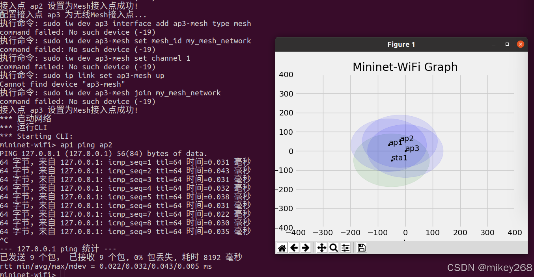Select the ap3 node on the plot

(412, 148)
